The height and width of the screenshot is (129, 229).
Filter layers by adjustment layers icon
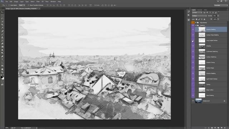(207, 13)
